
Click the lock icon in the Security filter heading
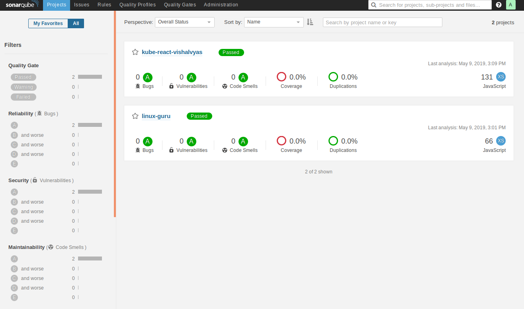coord(35,180)
